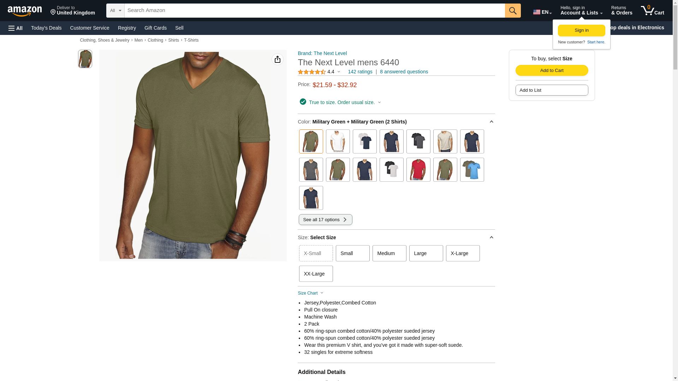Click the Deliver to United Kingdom location
The height and width of the screenshot is (381, 678).
[73, 11]
